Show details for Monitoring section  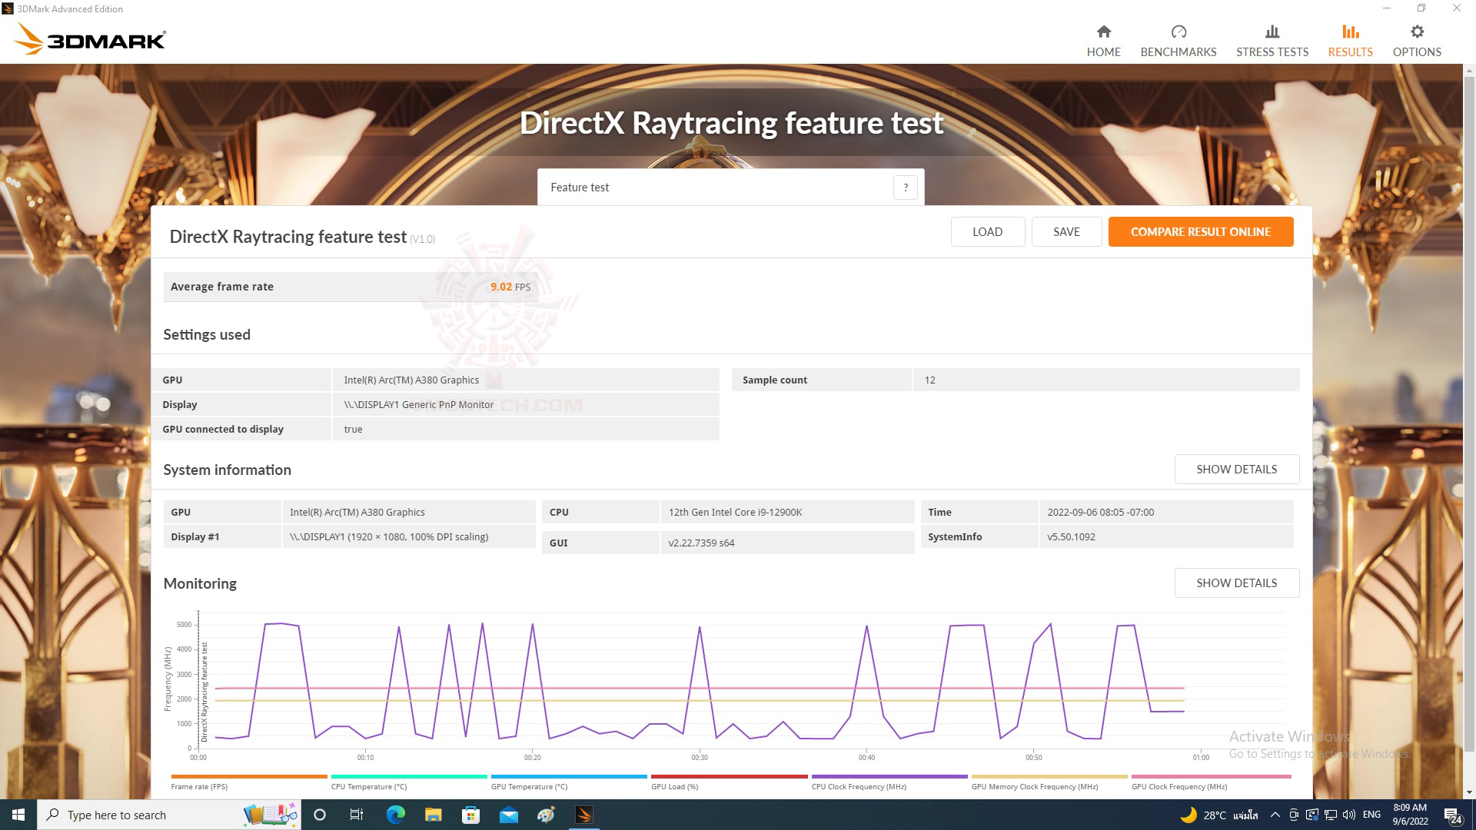pyautogui.click(x=1236, y=583)
